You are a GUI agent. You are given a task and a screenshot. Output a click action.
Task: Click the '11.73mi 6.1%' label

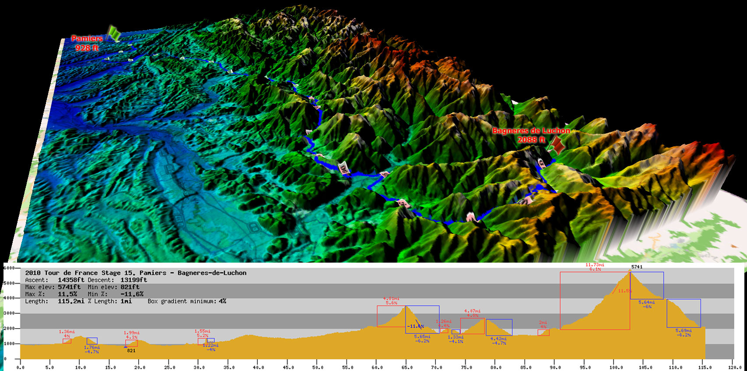[x=595, y=267]
